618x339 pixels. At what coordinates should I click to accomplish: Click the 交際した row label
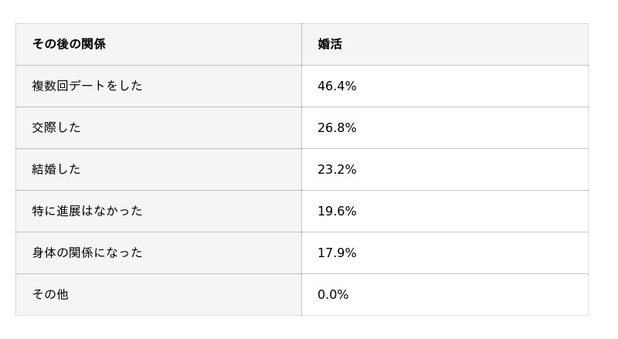(x=56, y=127)
